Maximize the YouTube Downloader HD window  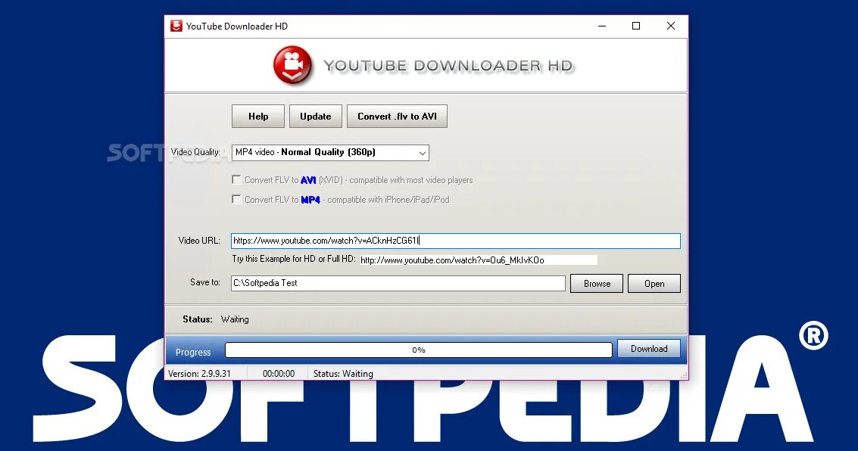(x=636, y=26)
